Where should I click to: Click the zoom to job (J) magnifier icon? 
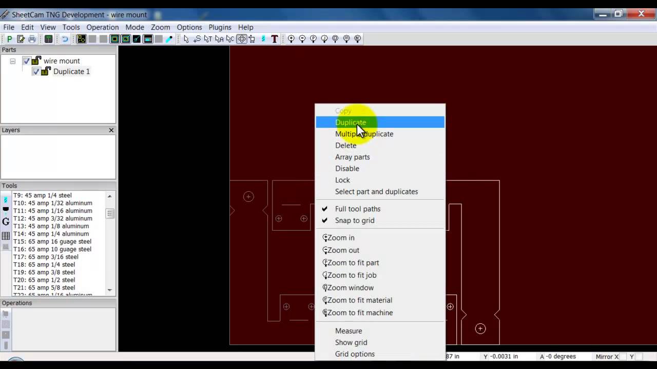[x=324, y=39]
